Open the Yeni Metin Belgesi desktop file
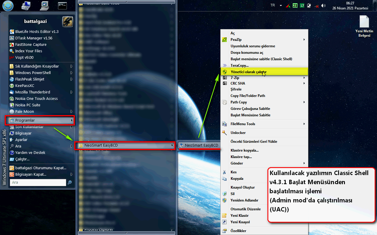 (x=364, y=26)
